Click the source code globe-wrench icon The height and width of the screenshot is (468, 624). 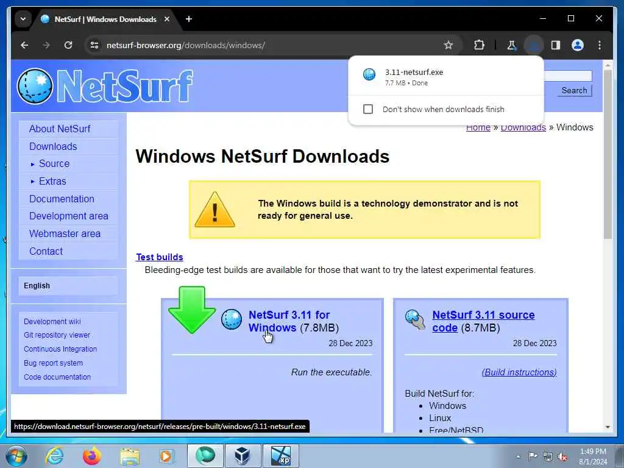[415, 319]
